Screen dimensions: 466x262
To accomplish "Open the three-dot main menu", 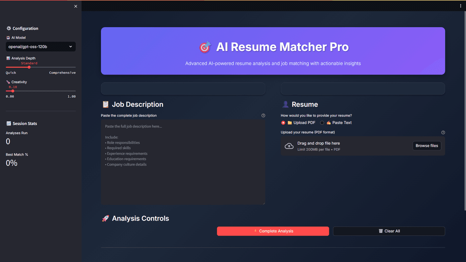I will (461, 6).
